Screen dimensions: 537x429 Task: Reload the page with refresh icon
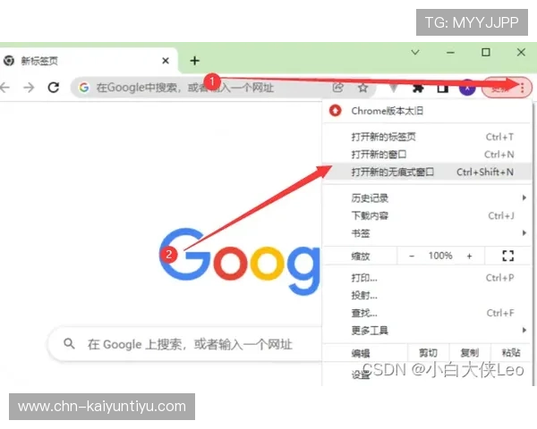pyautogui.click(x=54, y=88)
